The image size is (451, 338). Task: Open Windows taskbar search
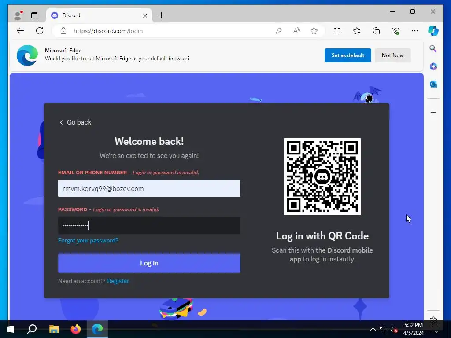(32, 329)
